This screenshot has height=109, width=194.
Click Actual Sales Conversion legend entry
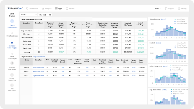[x=179, y=66]
